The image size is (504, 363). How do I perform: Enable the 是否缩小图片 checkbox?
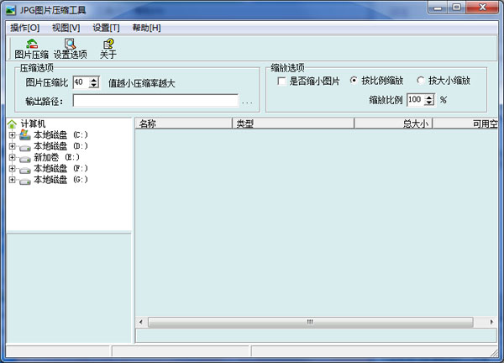tap(281, 81)
